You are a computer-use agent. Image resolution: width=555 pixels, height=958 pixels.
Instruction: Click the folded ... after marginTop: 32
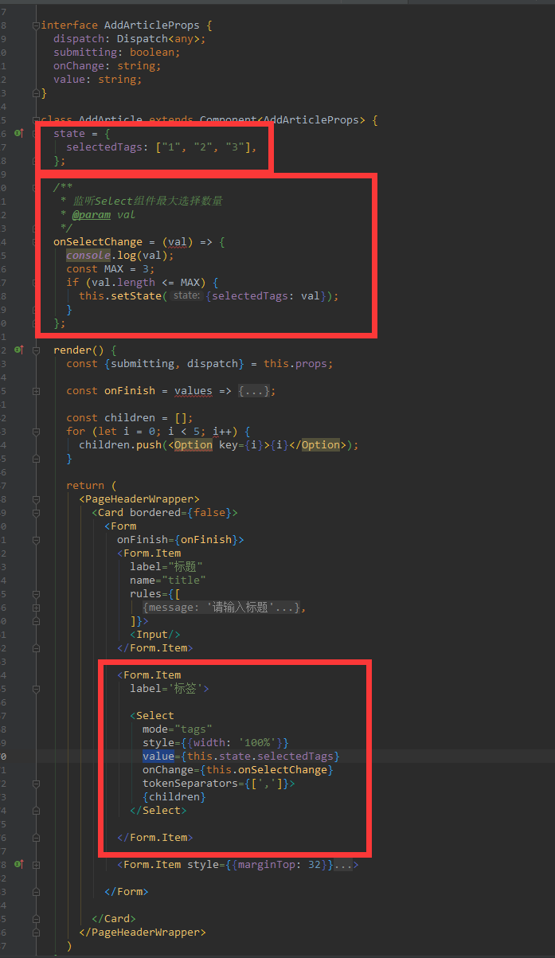coord(343,864)
